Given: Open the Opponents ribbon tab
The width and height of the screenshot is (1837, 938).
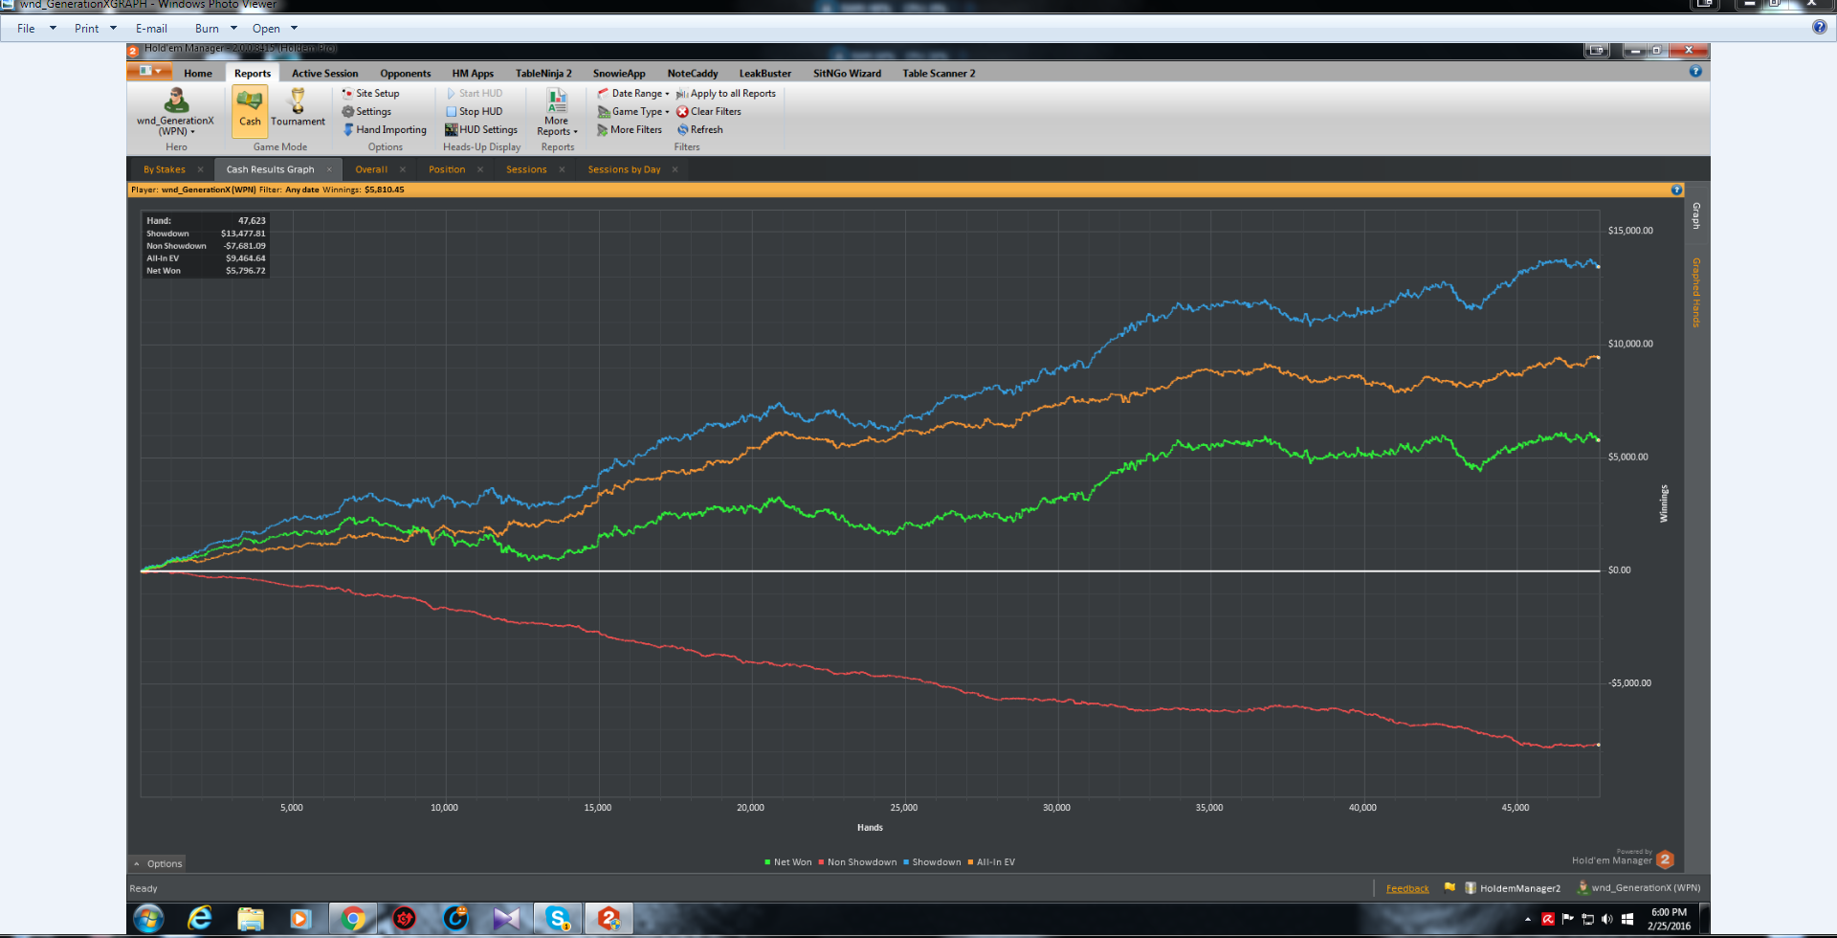Looking at the screenshot, I should coord(406,73).
